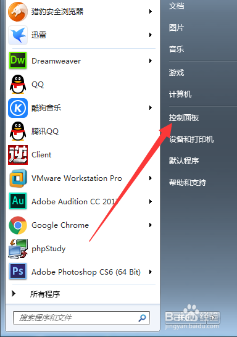This screenshot has height=337, width=237.
Task: Click the 腾讯QQ penguin icon
Action: 18,131
